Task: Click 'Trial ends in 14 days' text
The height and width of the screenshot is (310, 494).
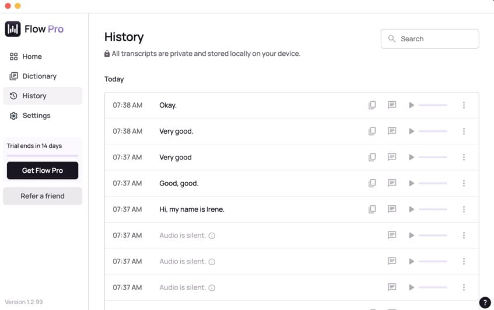Action: pyautogui.click(x=34, y=146)
